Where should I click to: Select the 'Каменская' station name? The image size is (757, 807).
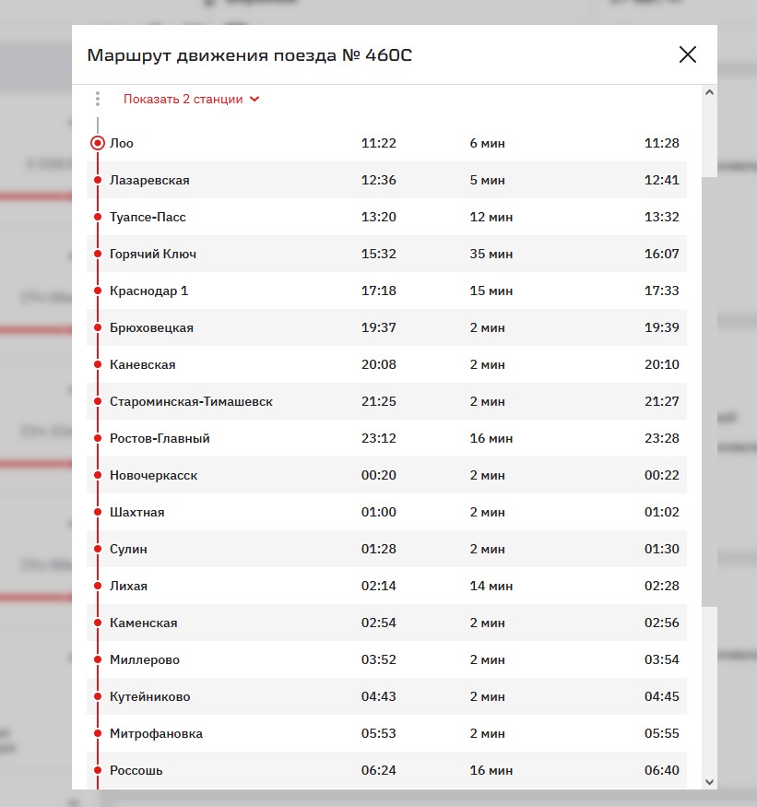pyautogui.click(x=144, y=623)
